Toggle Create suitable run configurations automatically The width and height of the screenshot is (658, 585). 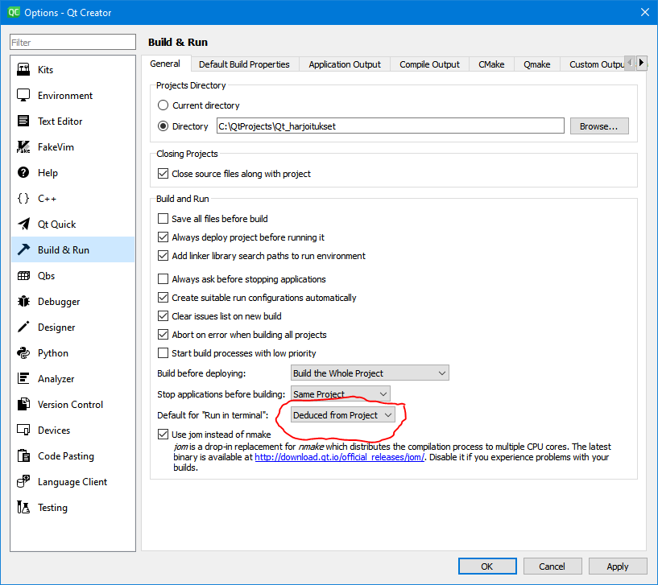(x=163, y=298)
